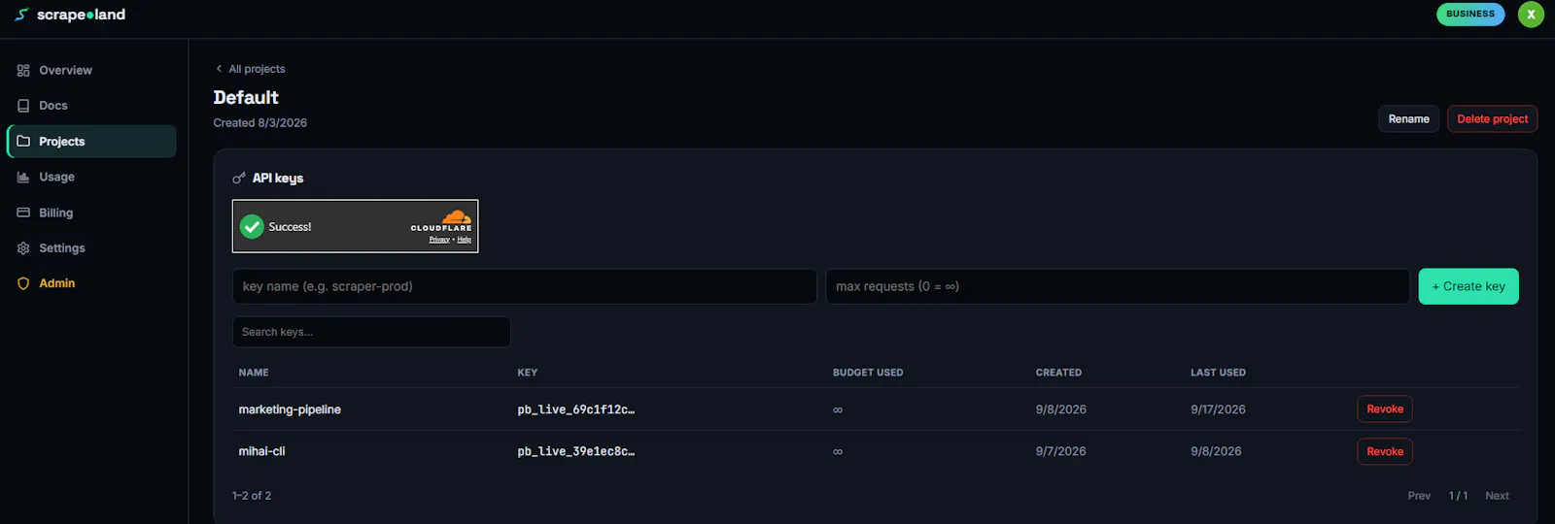Click the KEY column header
Screen dimensions: 1555x524
[x=528, y=373]
